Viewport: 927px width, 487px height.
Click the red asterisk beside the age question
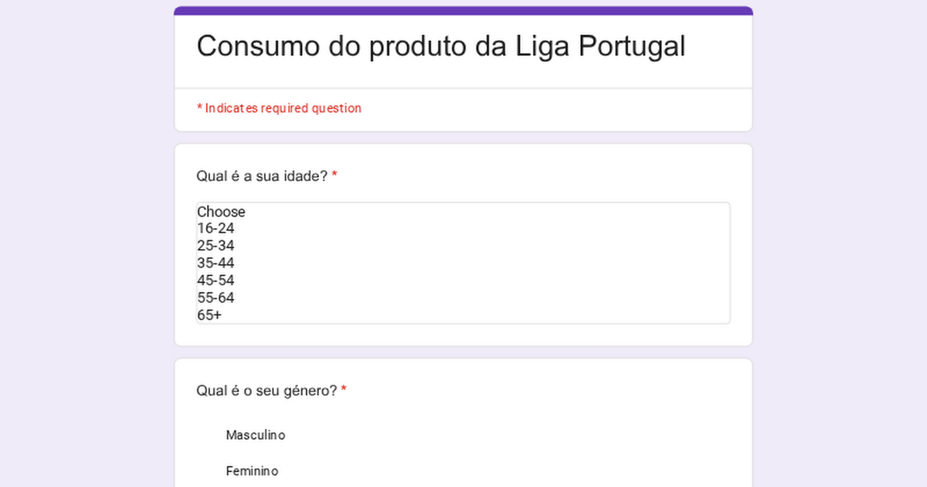pyautogui.click(x=334, y=175)
